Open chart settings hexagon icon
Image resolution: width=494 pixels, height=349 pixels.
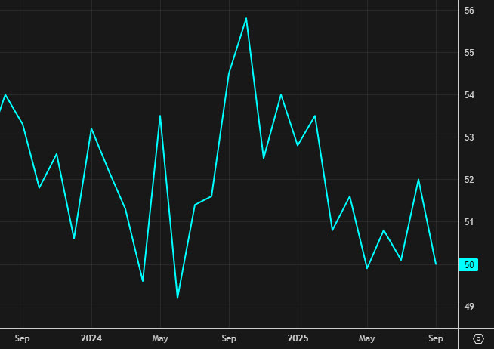(x=478, y=338)
